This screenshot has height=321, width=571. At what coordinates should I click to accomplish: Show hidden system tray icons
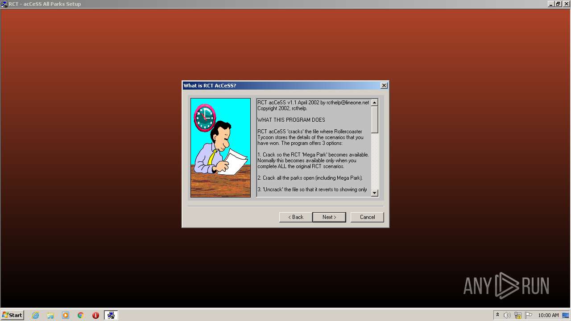(x=497, y=315)
